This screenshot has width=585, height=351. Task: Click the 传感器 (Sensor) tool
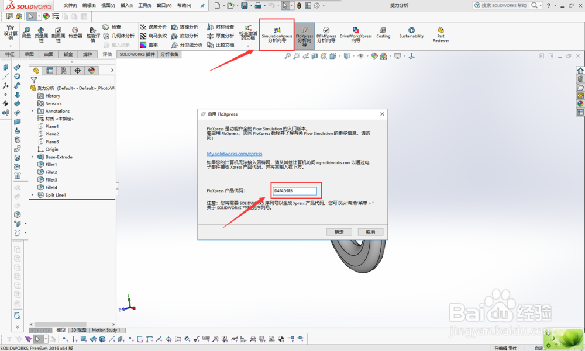pyautogui.click(x=75, y=33)
